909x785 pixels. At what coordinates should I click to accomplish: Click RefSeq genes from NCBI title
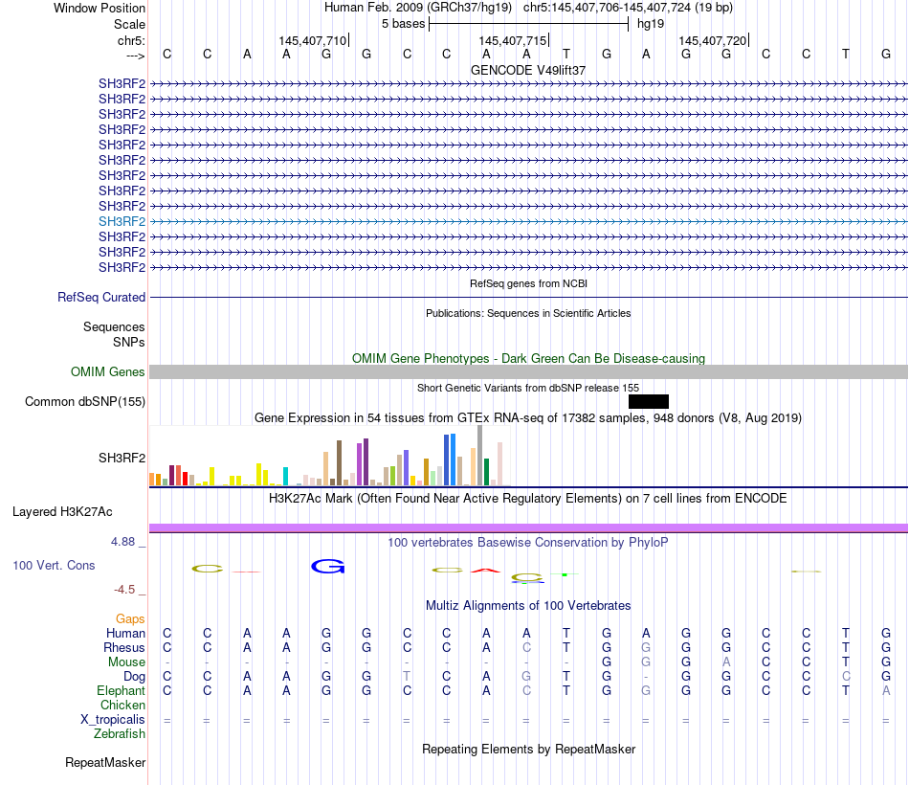point(528,283)
